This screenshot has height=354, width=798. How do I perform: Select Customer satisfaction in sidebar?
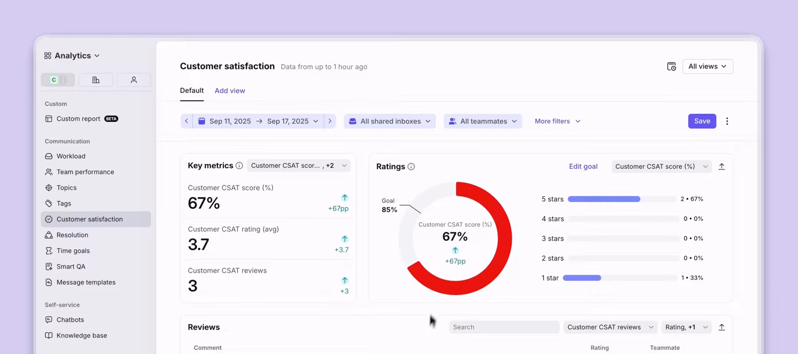point(96,219)
